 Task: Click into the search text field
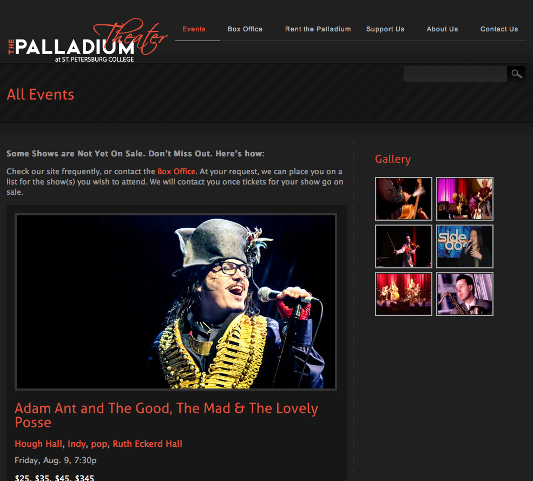(x=455, y=74)
